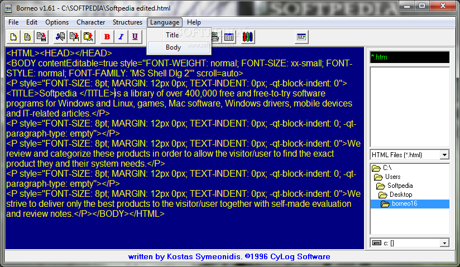Click the *.htm file name field
The image size is (460, 267).
pos(410,57)
